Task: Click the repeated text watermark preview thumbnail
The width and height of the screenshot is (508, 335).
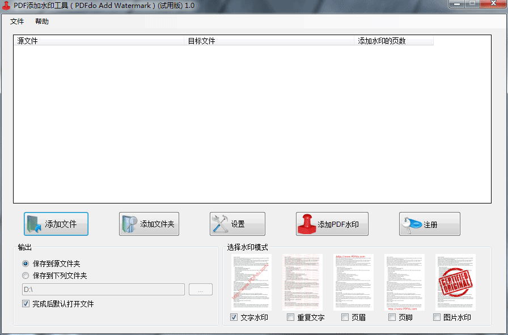Action: pos(302,282)
